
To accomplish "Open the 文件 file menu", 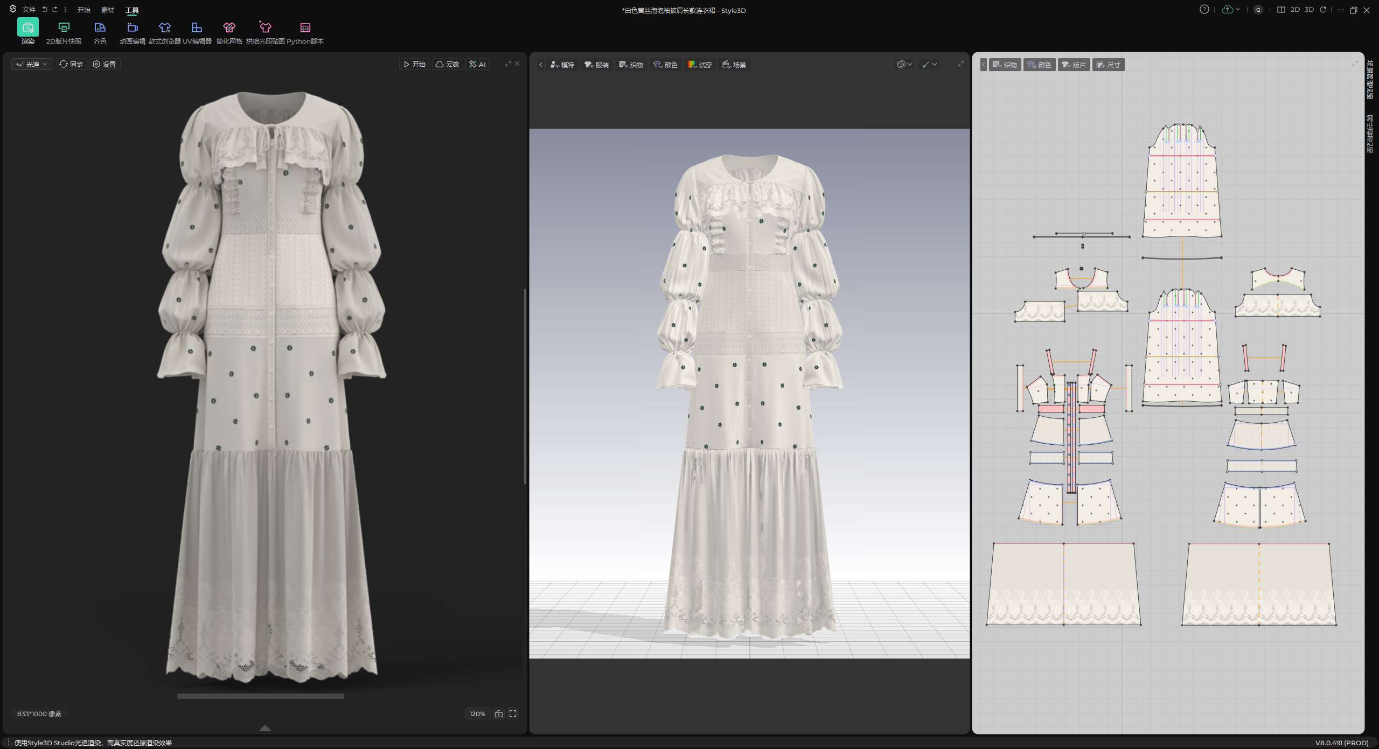I will tap(29, 10).
